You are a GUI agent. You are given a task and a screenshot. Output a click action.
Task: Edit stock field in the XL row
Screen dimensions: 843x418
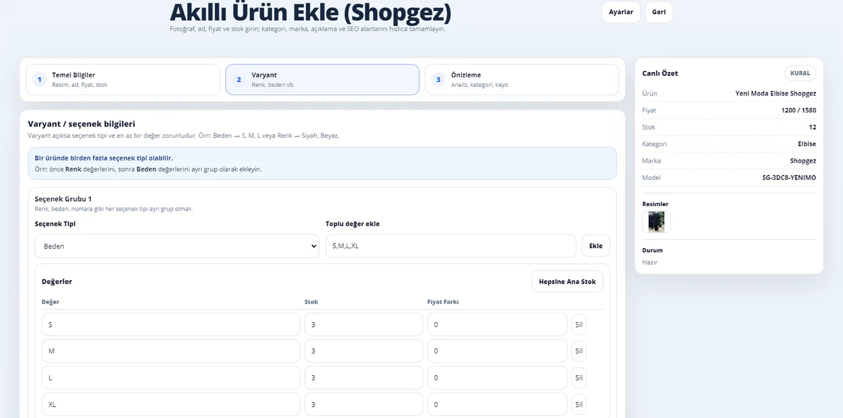363,405
